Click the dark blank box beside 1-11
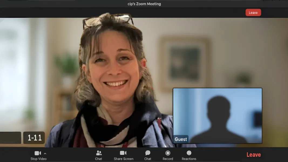Screen dimensions: 288x162 (10, 138)
